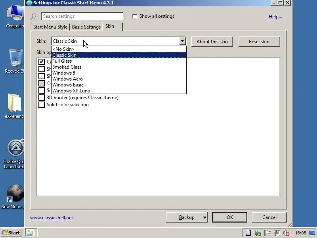Click the Backup button
Screen dimensions: 317x238
(x=187, y=217)
